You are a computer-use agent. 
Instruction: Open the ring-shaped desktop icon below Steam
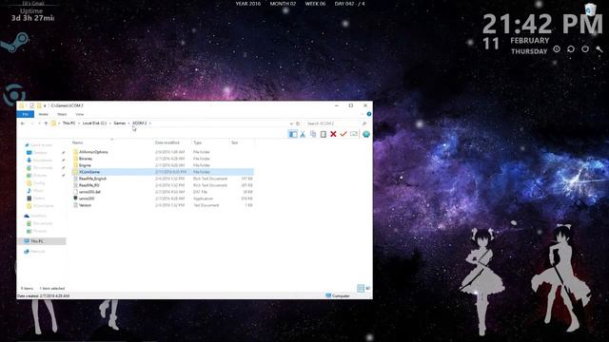15,95
